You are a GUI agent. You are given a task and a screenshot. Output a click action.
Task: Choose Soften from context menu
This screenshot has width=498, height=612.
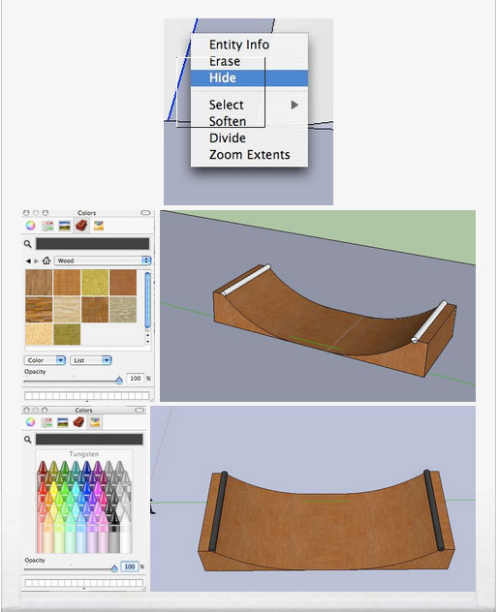[249, 121]
